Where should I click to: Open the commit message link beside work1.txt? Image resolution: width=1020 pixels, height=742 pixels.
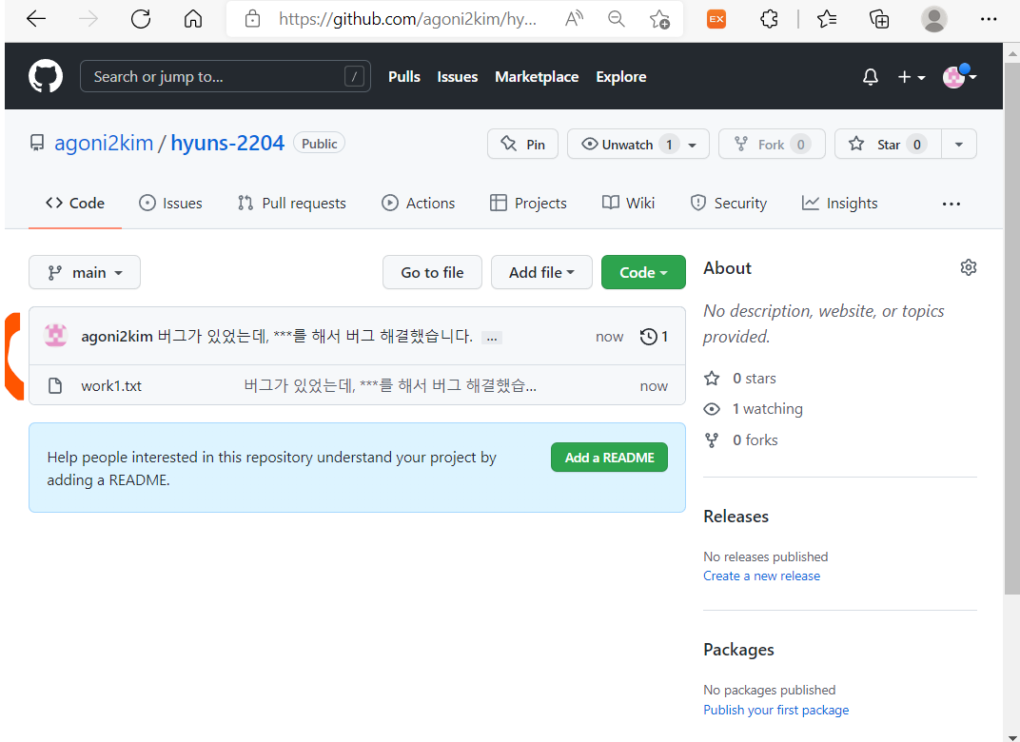click(390, 385)
